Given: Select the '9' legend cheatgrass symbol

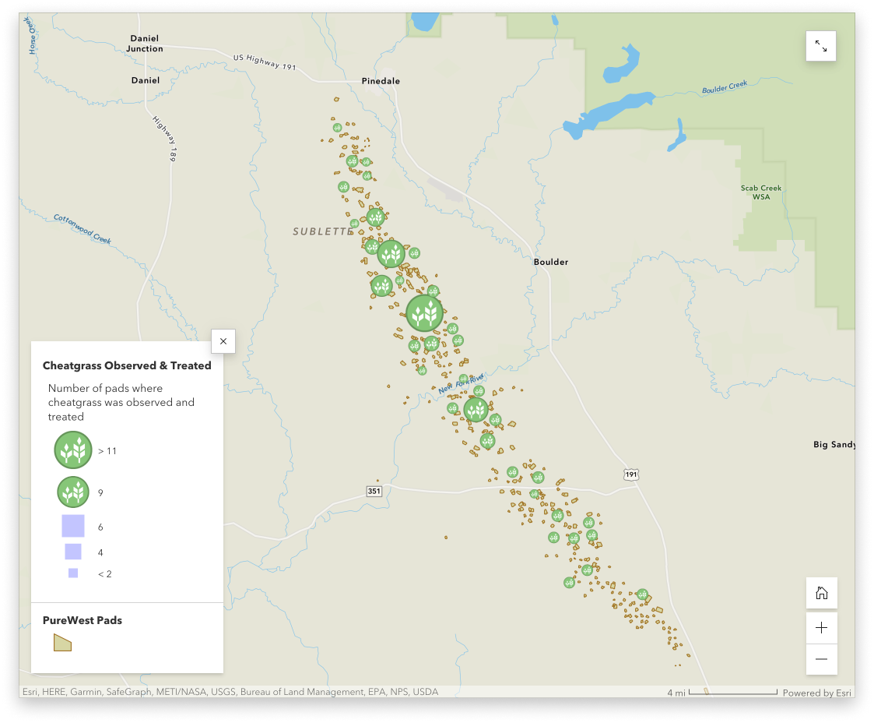Looking at the screenshot, I should click(73, 492).
